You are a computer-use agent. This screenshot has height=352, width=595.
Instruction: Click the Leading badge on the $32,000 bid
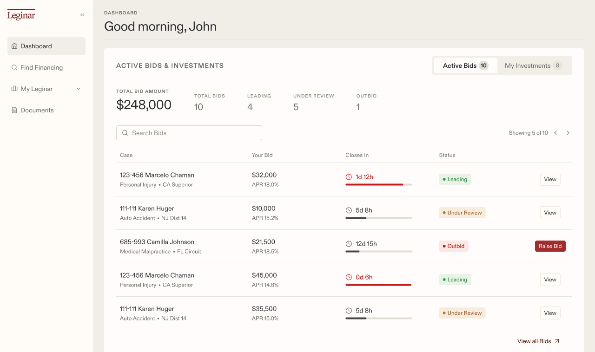click(455, 179)
